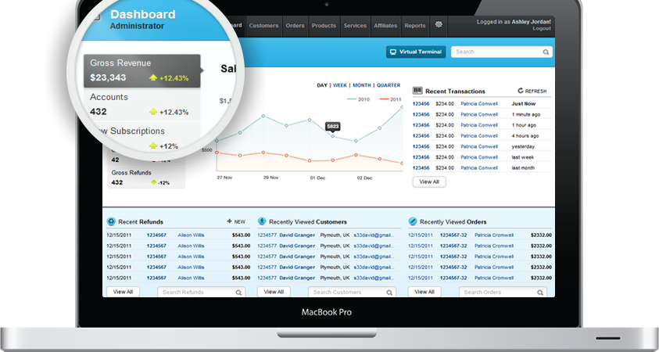659x352 pixels.
Task: Click the Recent Refunds recycle icon
Action: click(x=111, y=222)
